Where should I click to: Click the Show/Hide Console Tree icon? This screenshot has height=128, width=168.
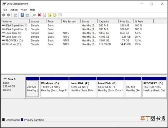[16, 15]
